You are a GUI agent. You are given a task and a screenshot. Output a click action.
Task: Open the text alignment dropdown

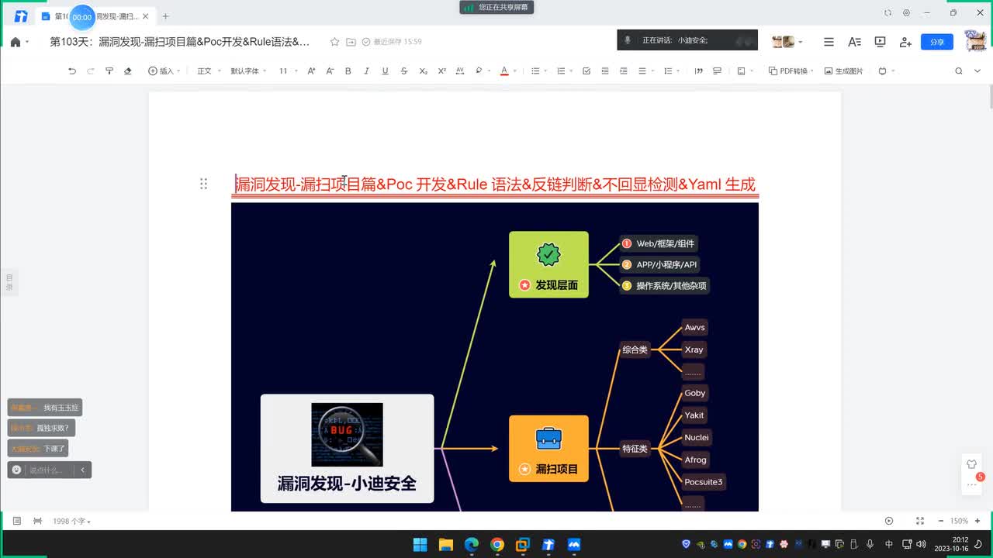[645, 71]
